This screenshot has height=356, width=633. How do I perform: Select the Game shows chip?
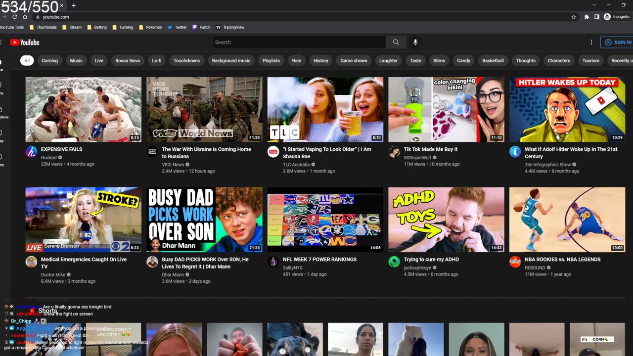tap(354, 60)
